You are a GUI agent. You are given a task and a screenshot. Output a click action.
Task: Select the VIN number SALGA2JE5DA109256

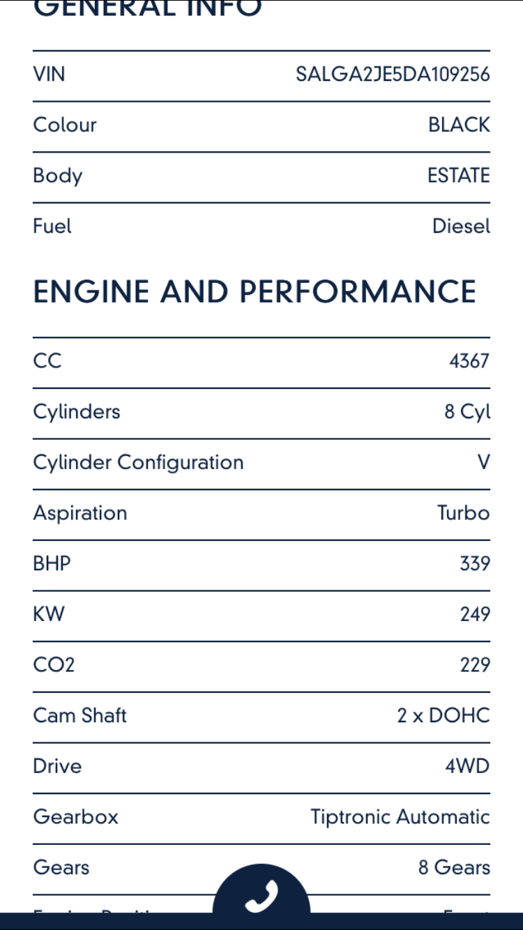[x=393, y=74]
